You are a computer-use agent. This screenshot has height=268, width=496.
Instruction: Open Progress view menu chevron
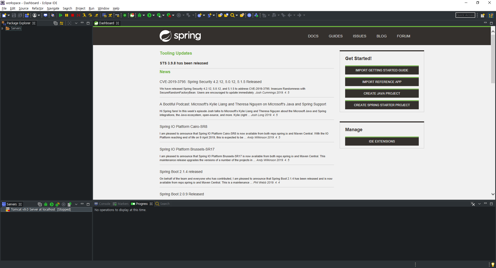coord(479,204)
